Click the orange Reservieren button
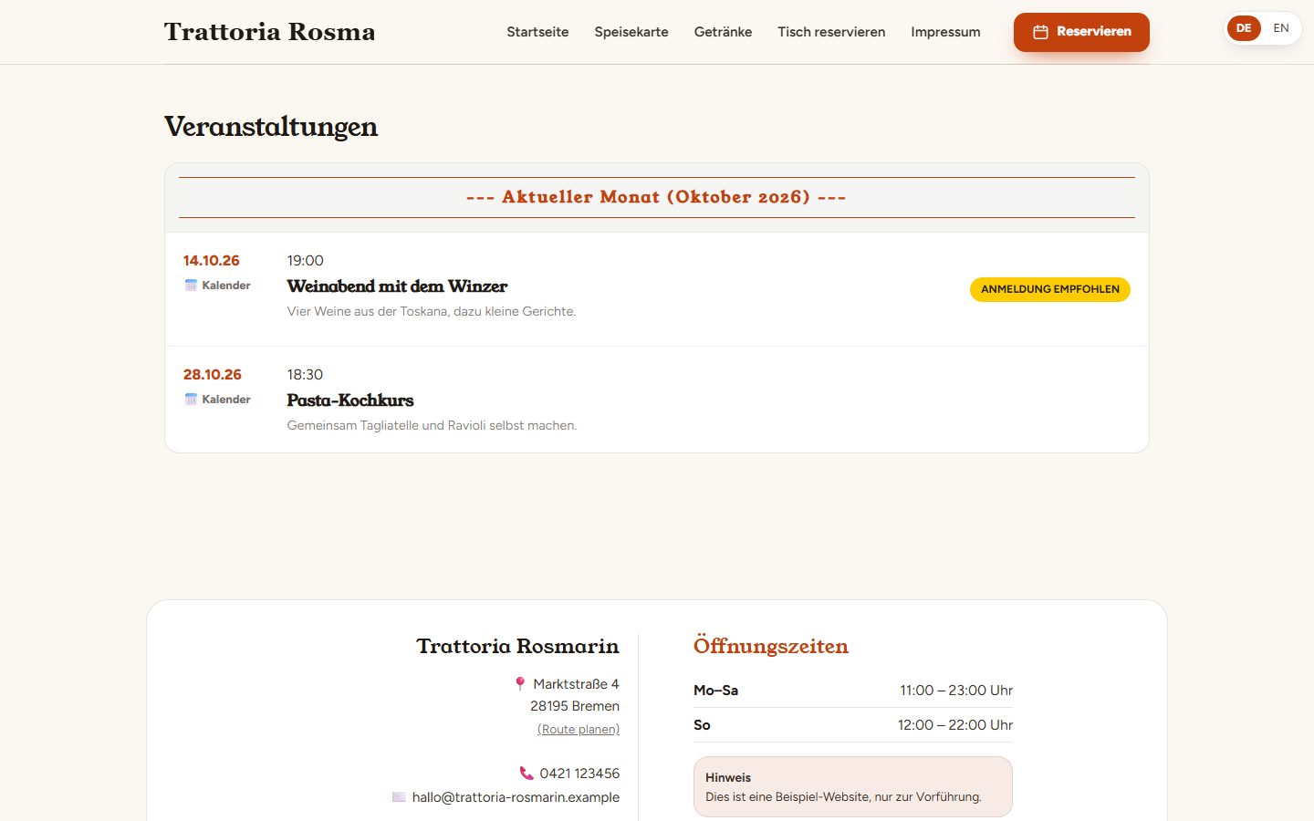This screenshot has height=821, width=1314. pyautogui.click(x=1081, y=32)
